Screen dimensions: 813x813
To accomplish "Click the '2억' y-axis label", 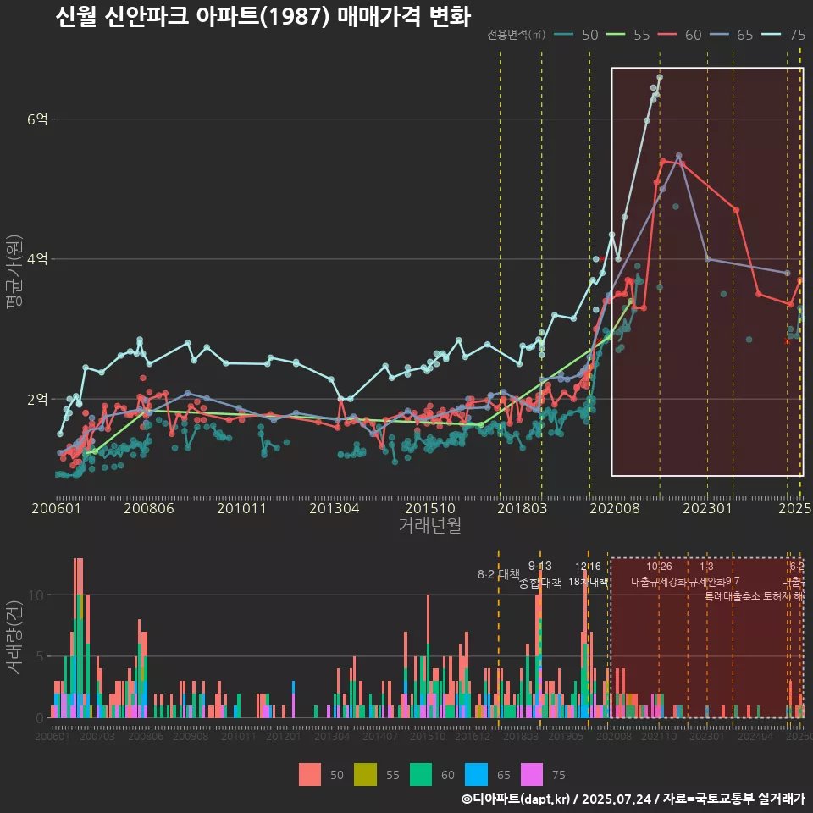I will [37, 399].
